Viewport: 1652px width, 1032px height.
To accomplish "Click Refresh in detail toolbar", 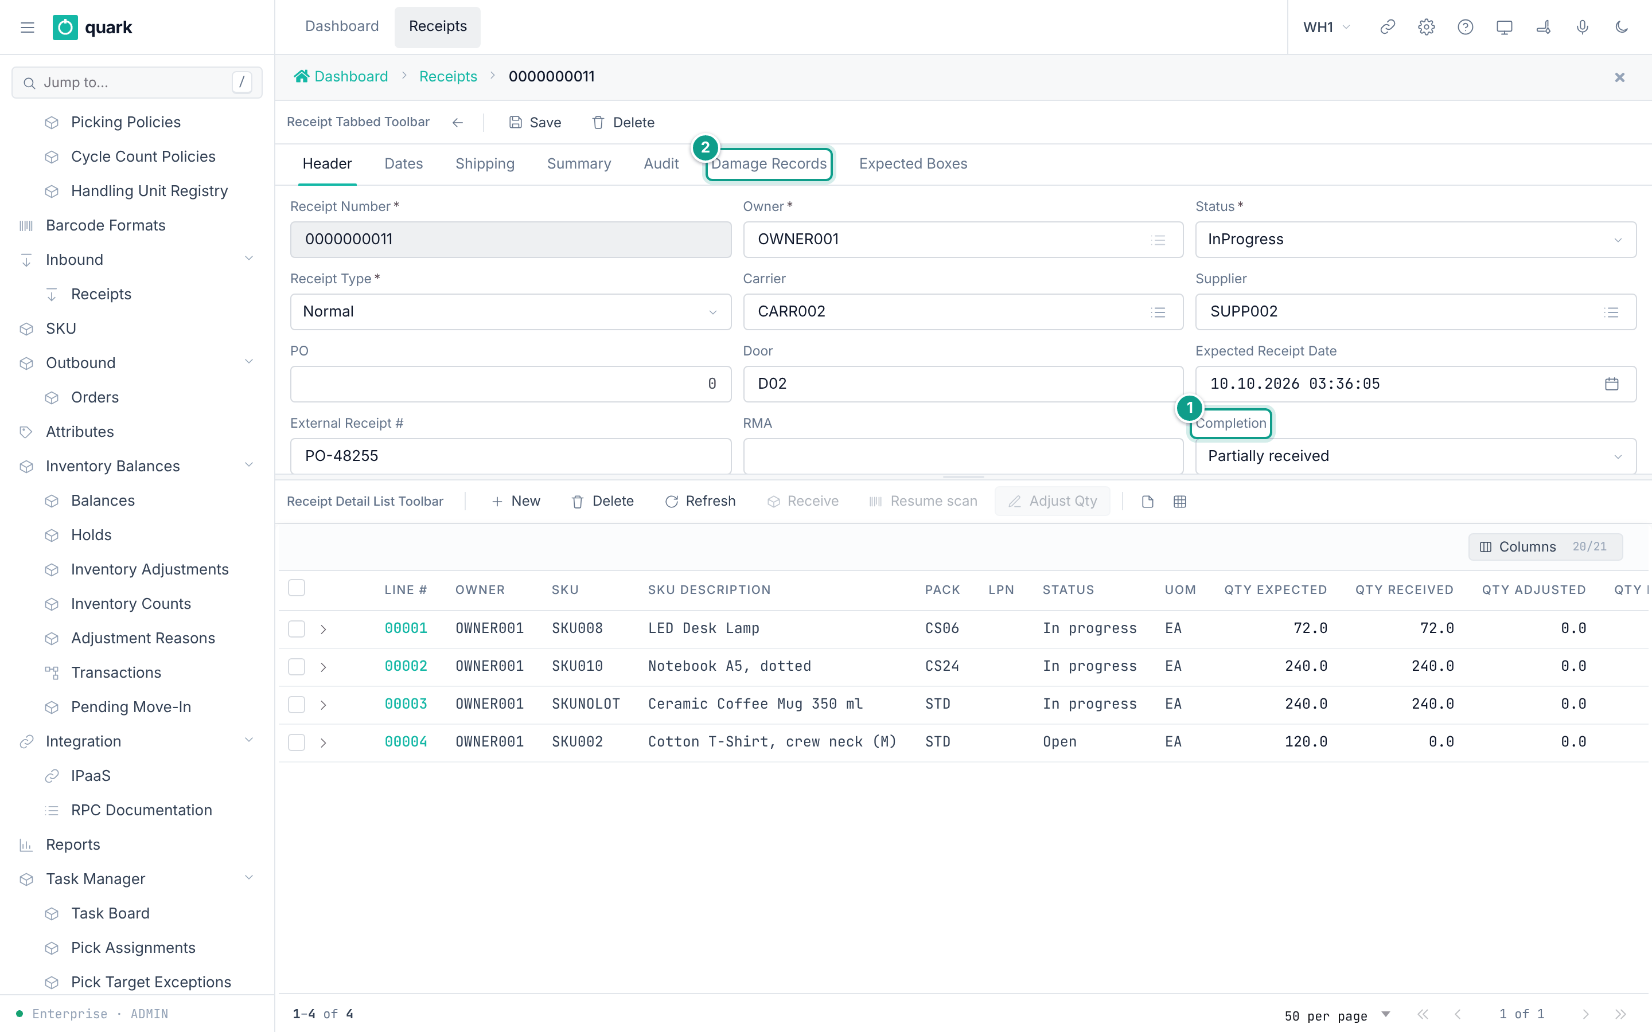I will pos(700,502).
